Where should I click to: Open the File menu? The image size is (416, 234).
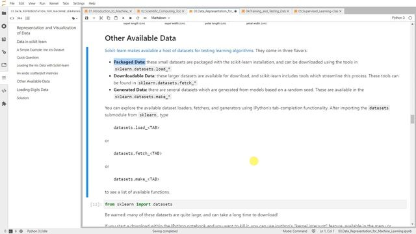pyautogui.click(x=12, y=3)
